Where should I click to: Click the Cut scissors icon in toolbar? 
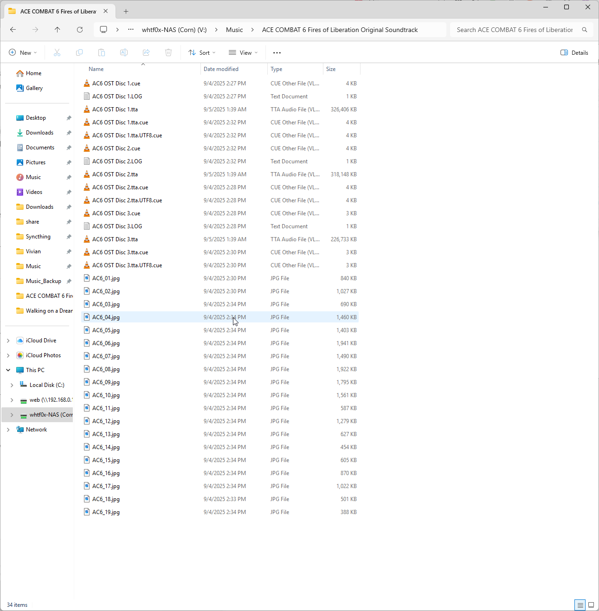57,53
